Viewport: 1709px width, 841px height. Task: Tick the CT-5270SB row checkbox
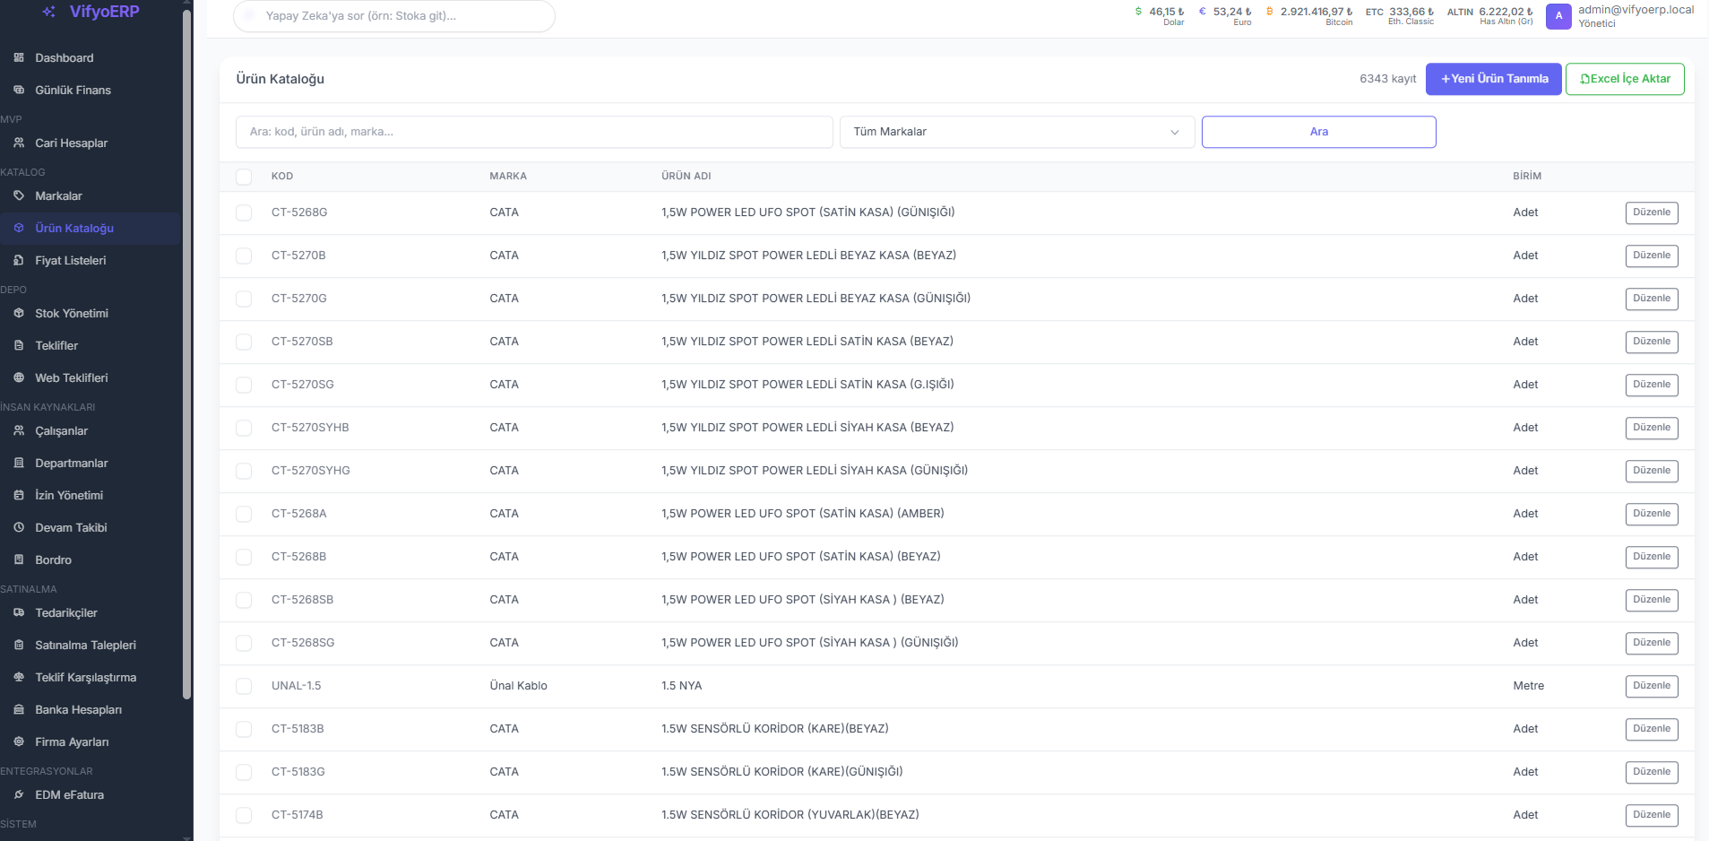click(244, 342)
